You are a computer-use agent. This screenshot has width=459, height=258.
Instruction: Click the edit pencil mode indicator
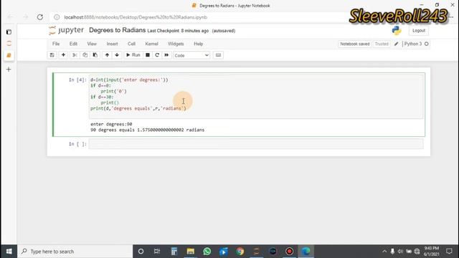(396, 44)
